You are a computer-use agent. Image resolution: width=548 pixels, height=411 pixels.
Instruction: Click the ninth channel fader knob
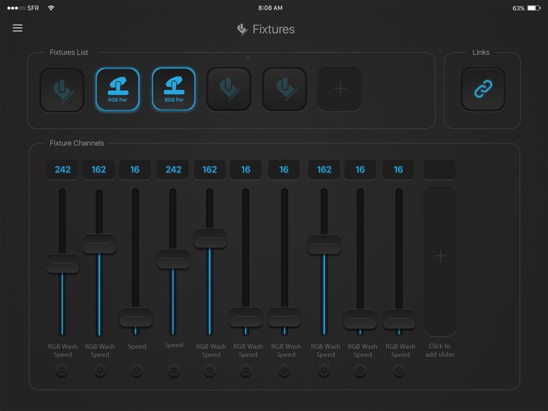[x=360, y=319]
